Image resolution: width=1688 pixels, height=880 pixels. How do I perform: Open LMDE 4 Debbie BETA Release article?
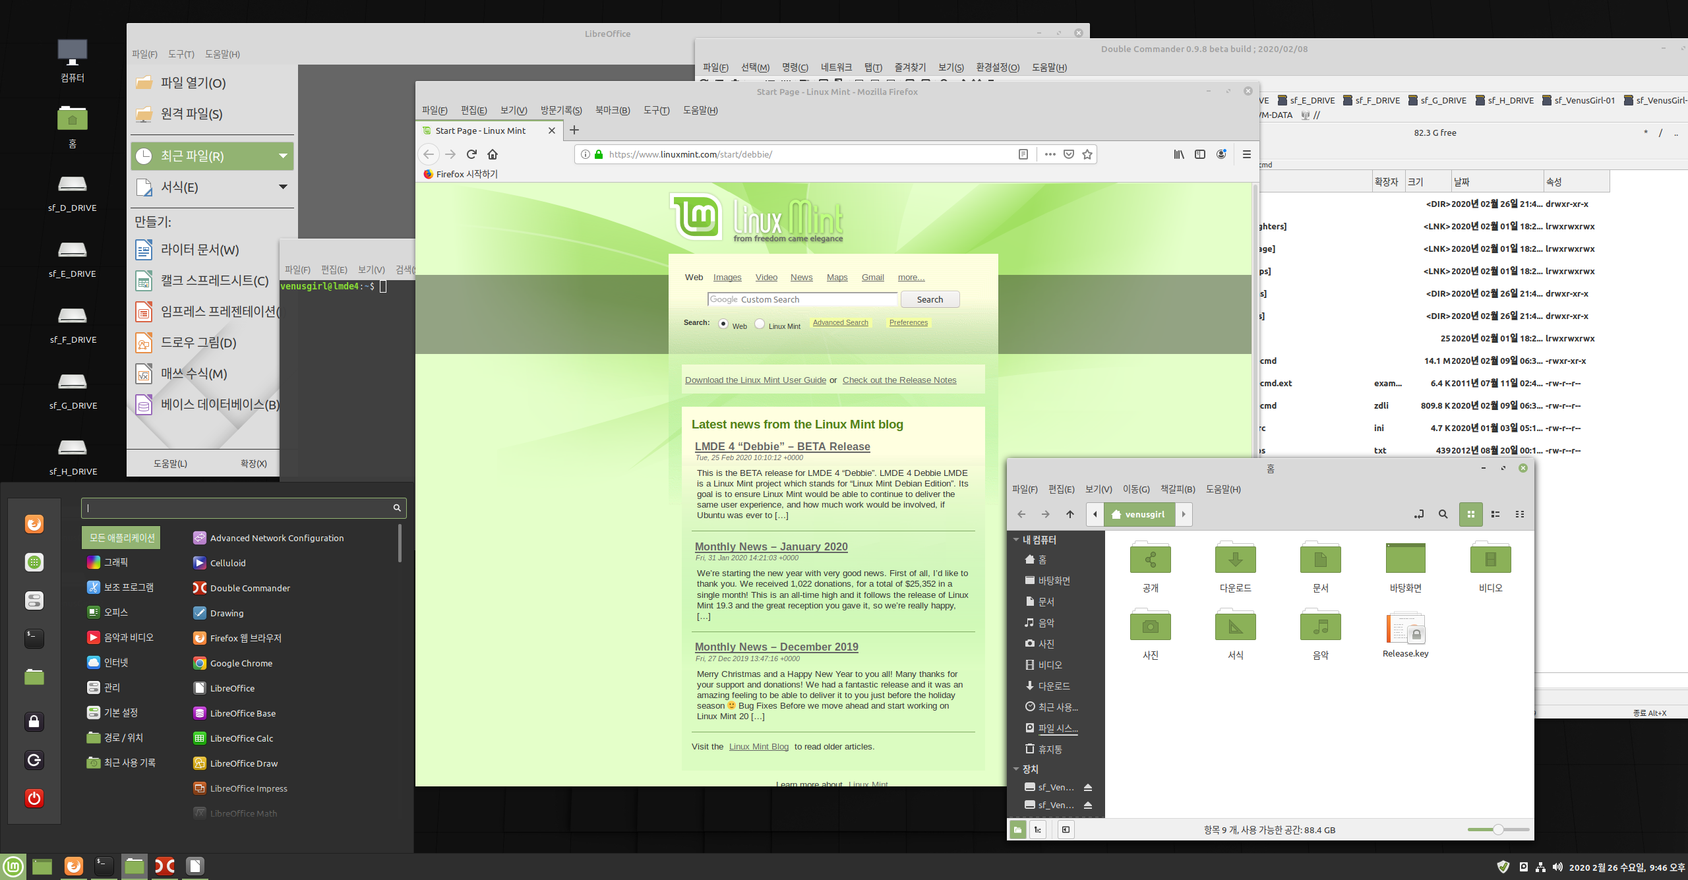[782, 446]
